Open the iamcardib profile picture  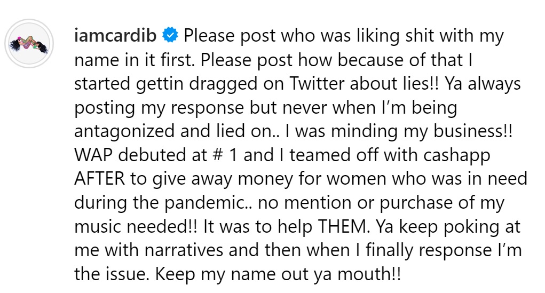29,44
